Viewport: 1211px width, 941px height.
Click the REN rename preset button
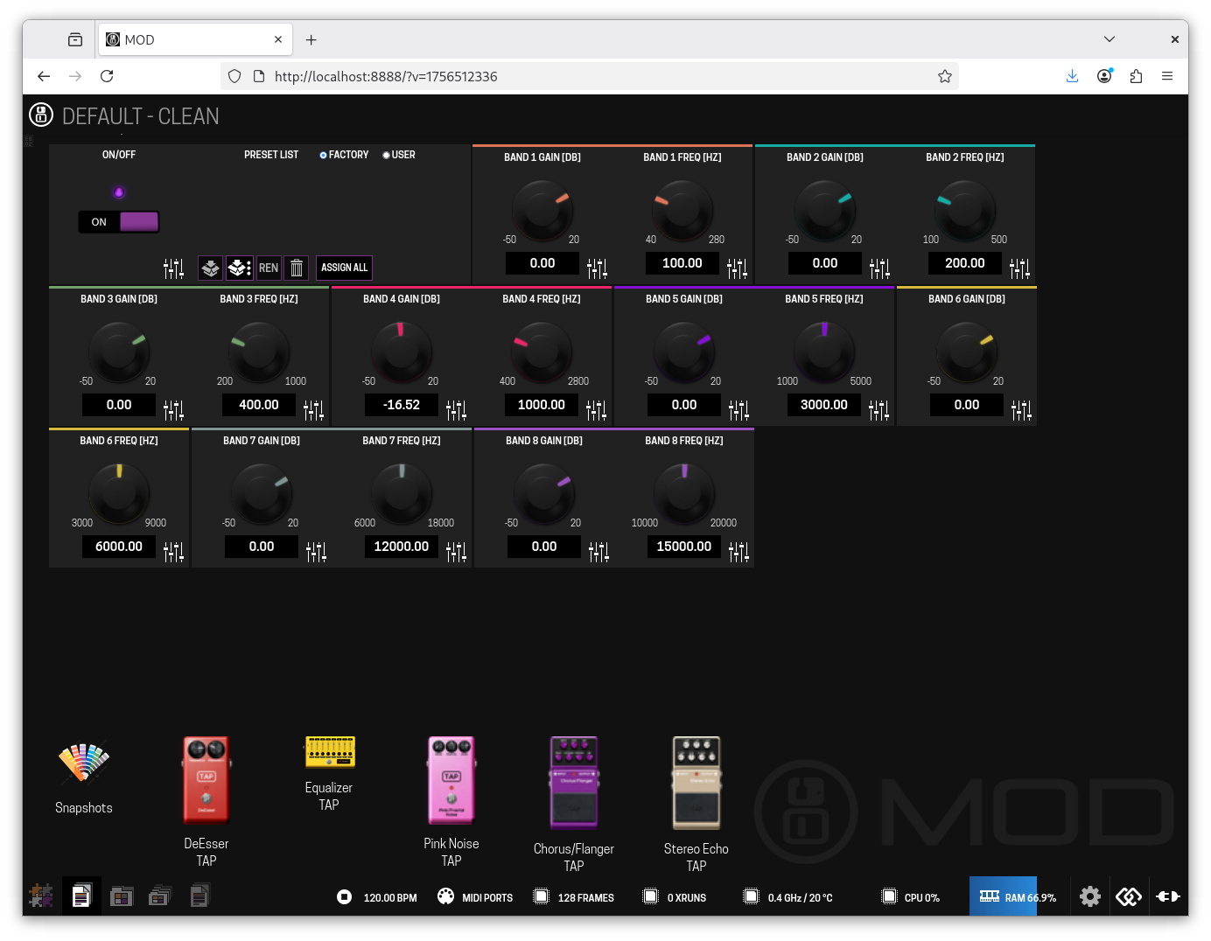269,268
